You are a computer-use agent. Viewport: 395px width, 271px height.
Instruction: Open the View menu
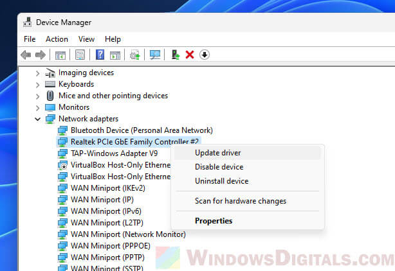86,39
